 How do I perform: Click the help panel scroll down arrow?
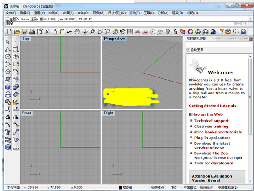(250, 181)
